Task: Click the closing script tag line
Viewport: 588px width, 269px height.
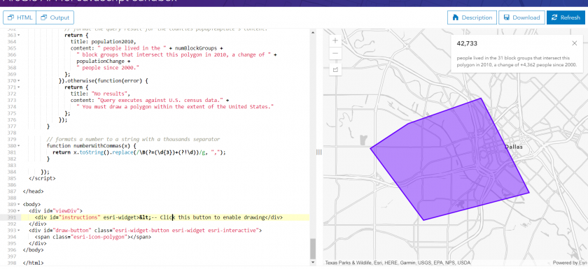Action: click(x=42, y=178)
